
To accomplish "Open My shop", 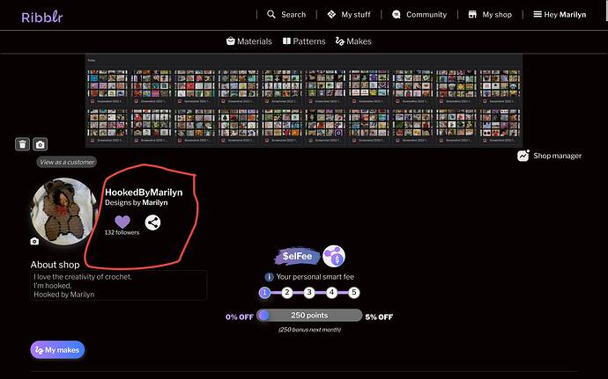I will 490,15.
